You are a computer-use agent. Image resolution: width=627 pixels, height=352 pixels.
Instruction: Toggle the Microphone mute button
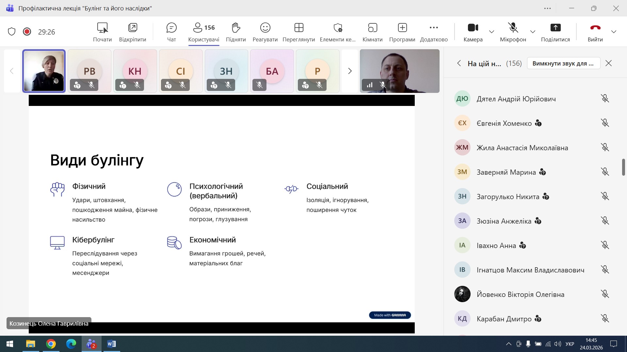point(513,28)
